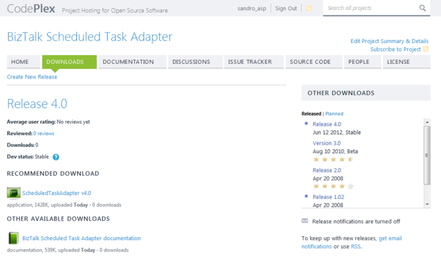Click the star icon beside Release 4.0

click(306, 123)
